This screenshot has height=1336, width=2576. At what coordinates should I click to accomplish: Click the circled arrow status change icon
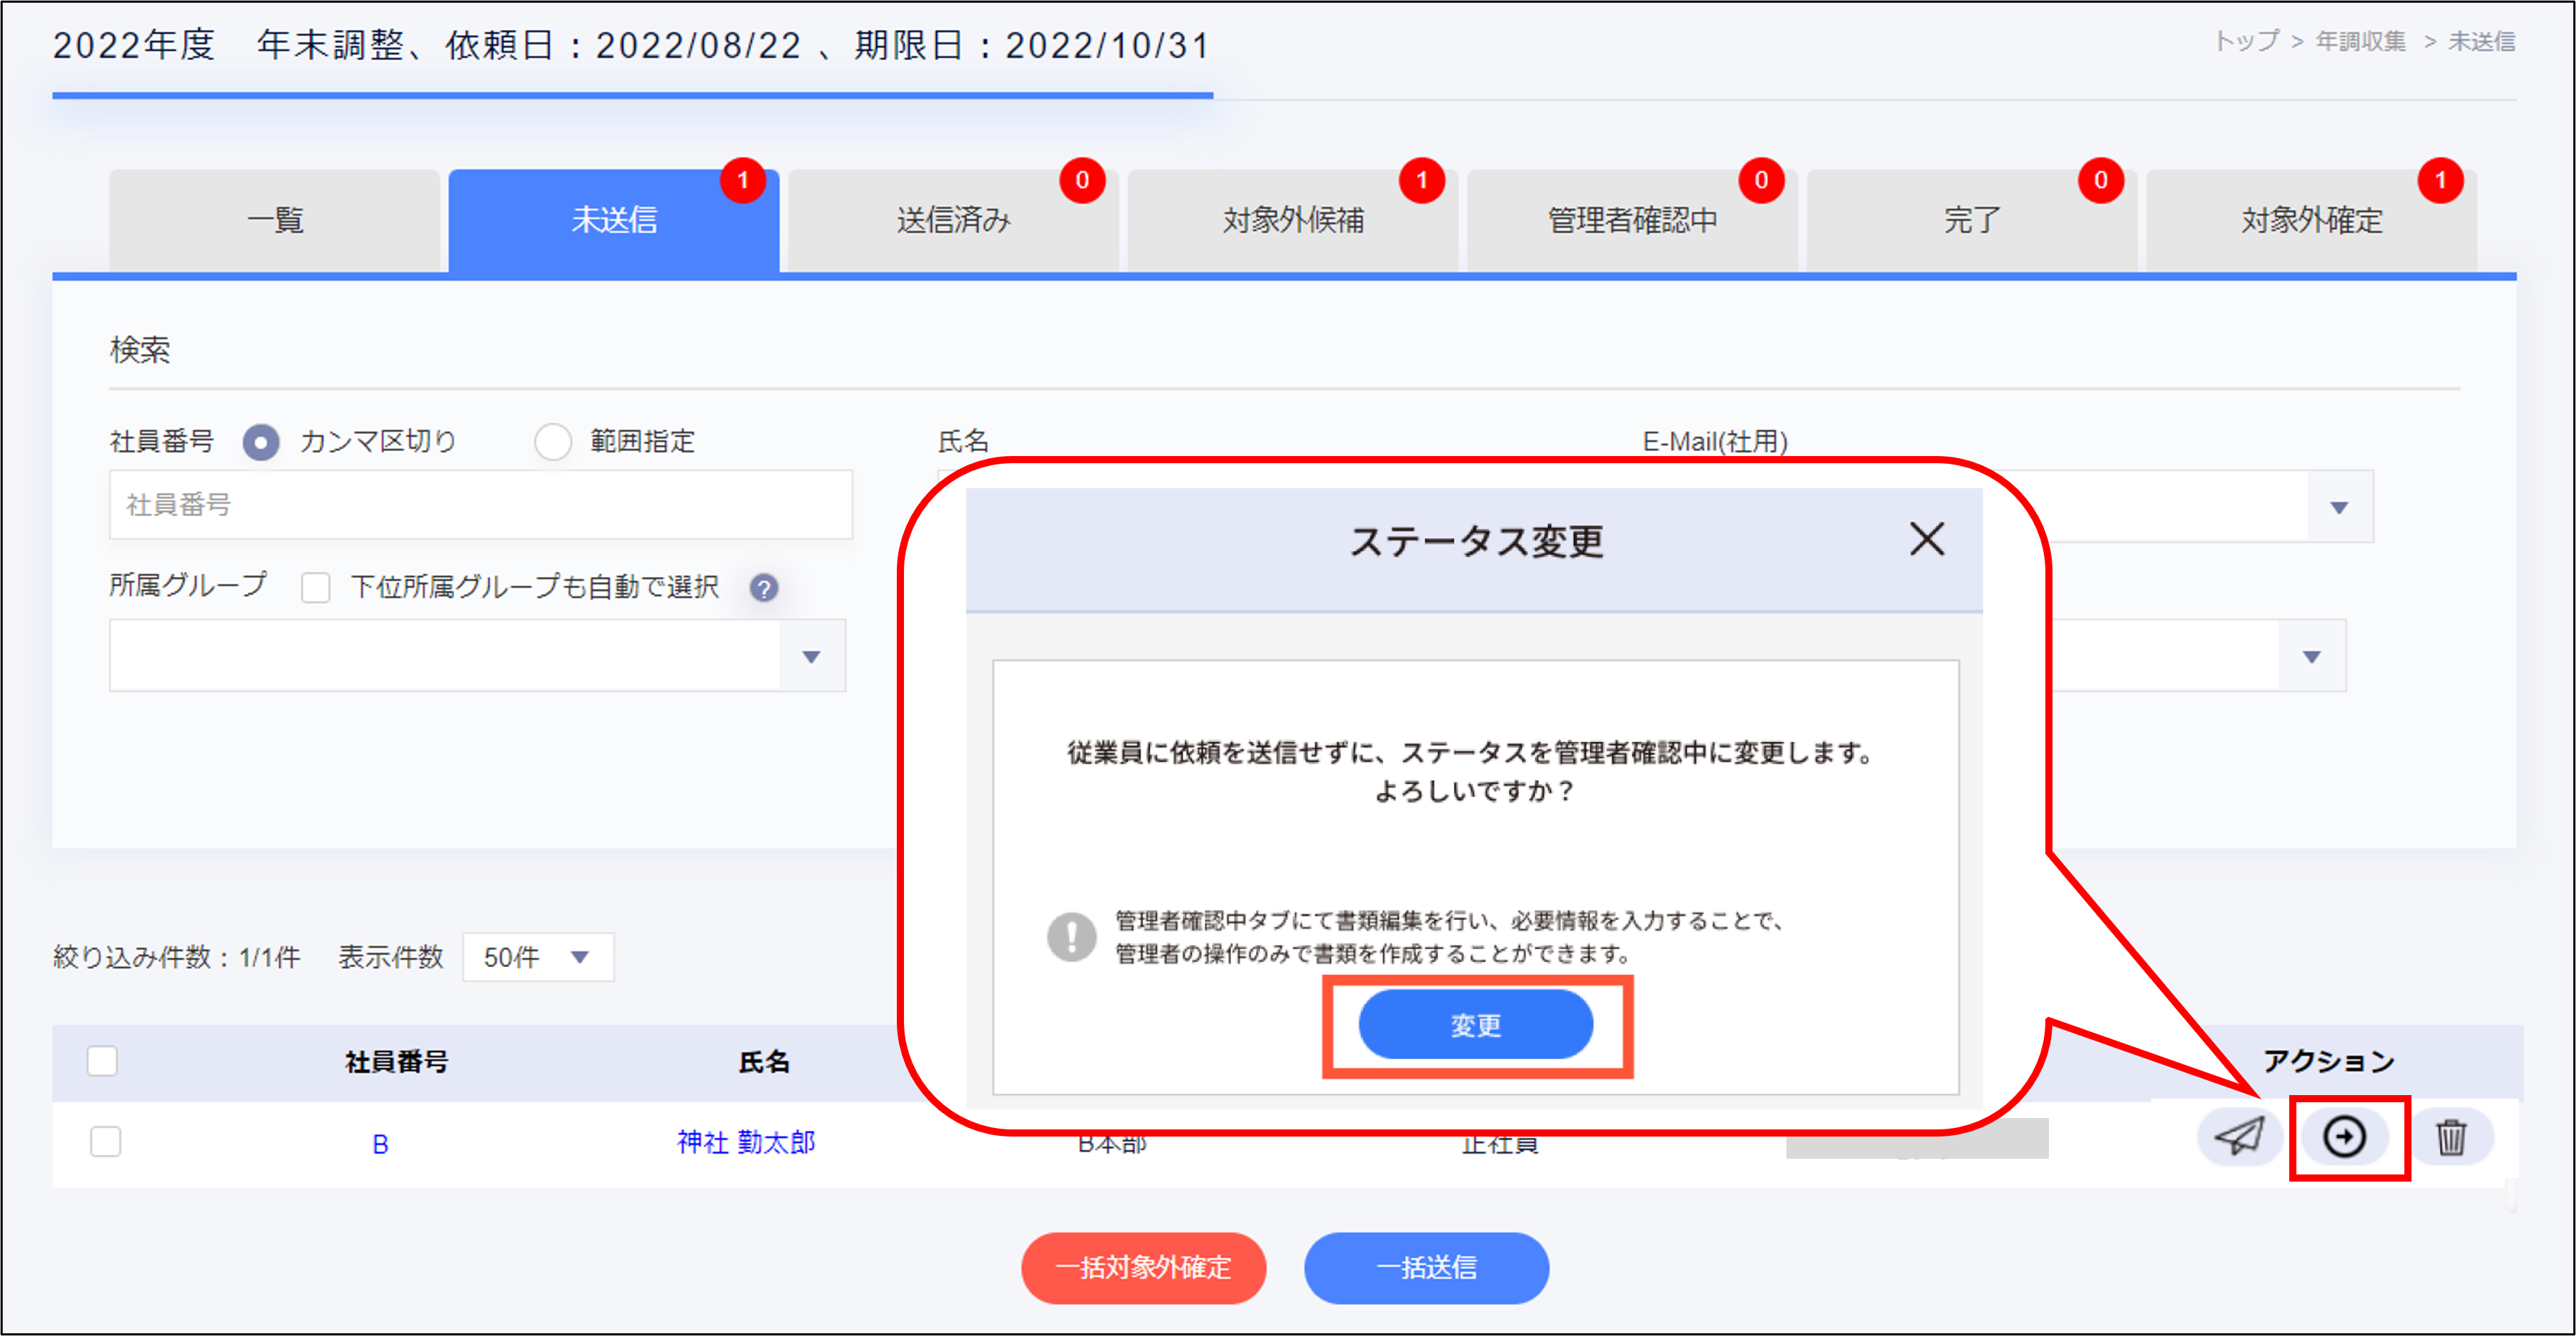coord(2345,1137)
